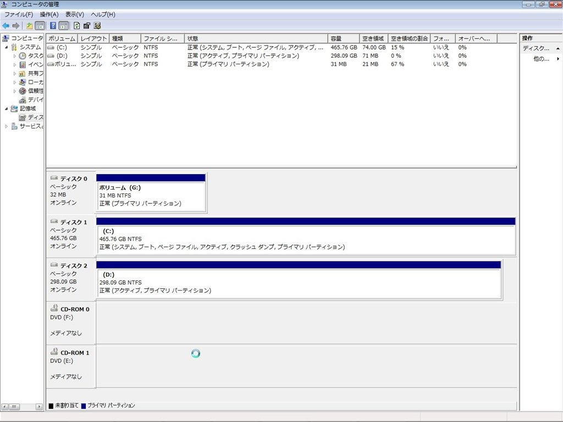Sort by the 空き領域 column header
Viewport: 563px width, 422px height.
pyautogui.click(x=373, y=38)
